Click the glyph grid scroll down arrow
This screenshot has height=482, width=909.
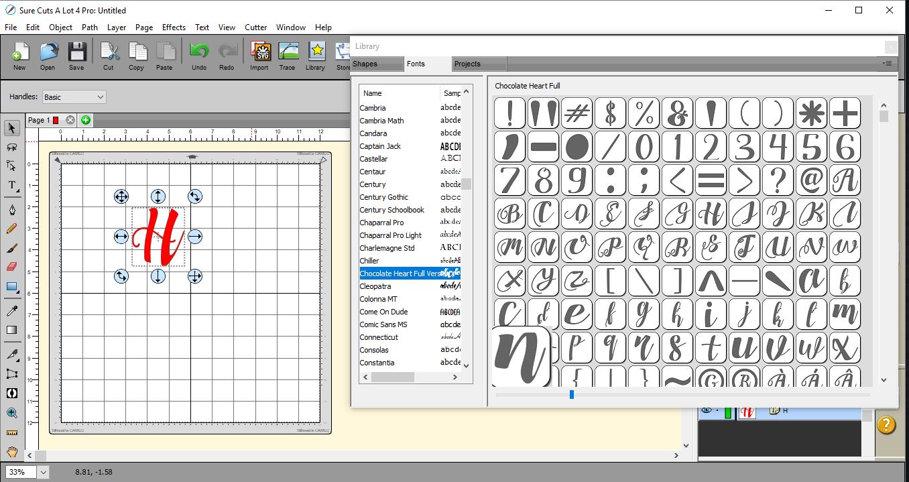coord(884,380)
